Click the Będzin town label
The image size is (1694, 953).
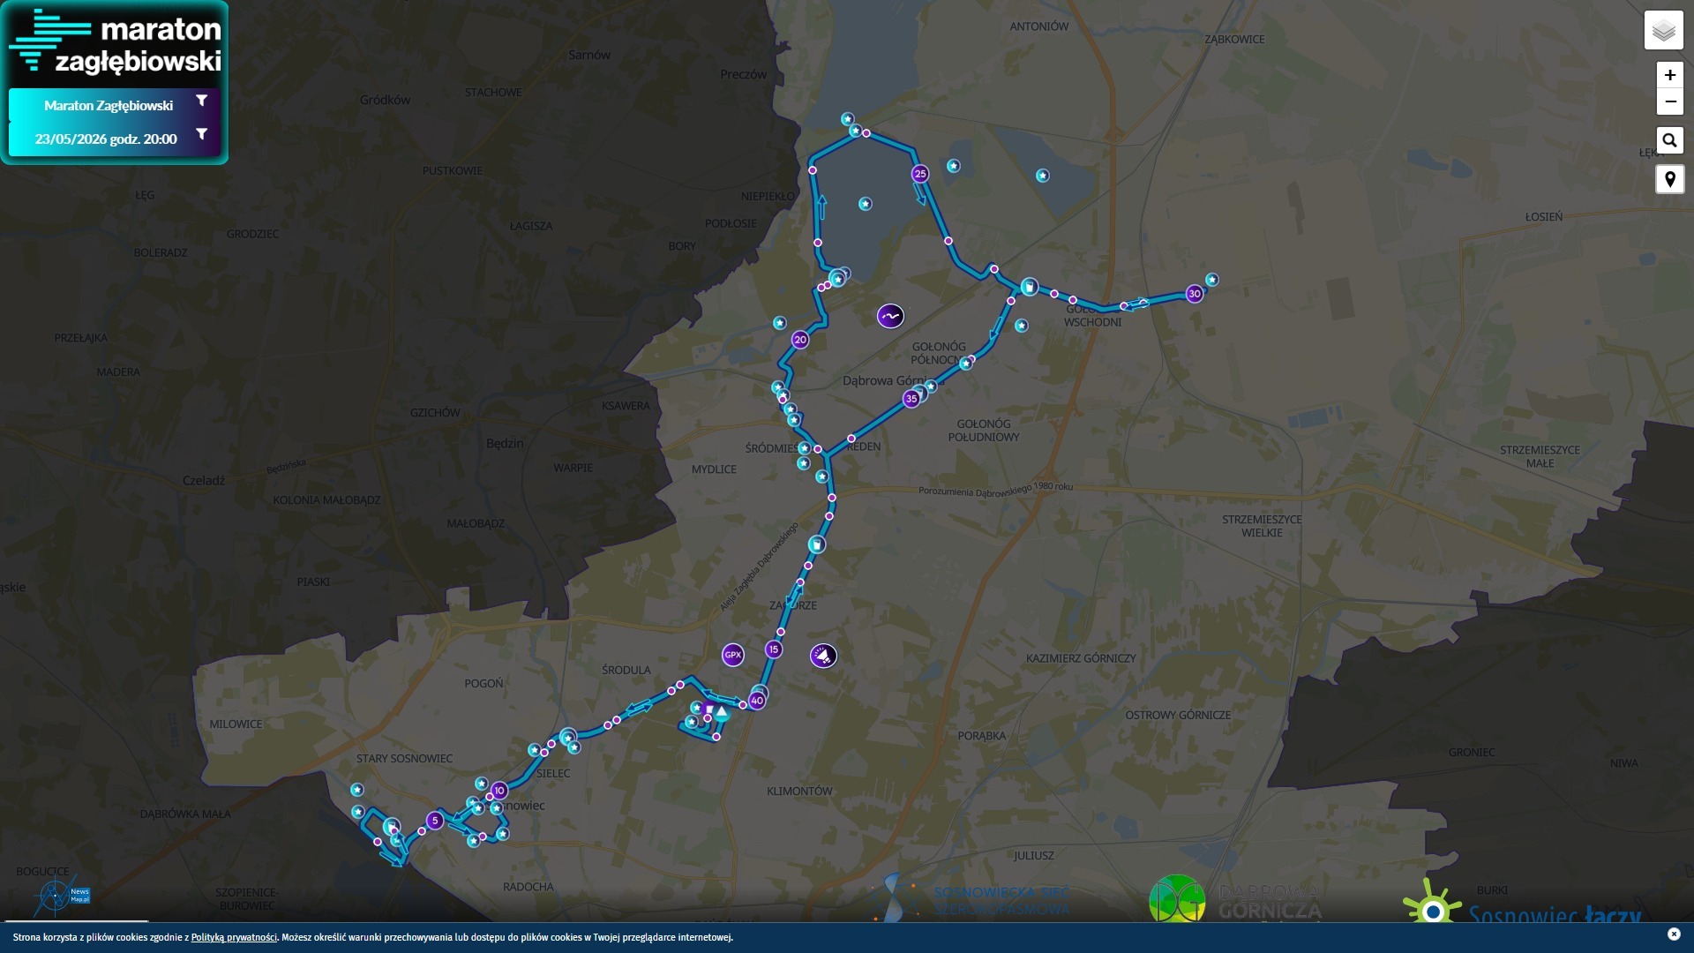[x=505, y=444]
